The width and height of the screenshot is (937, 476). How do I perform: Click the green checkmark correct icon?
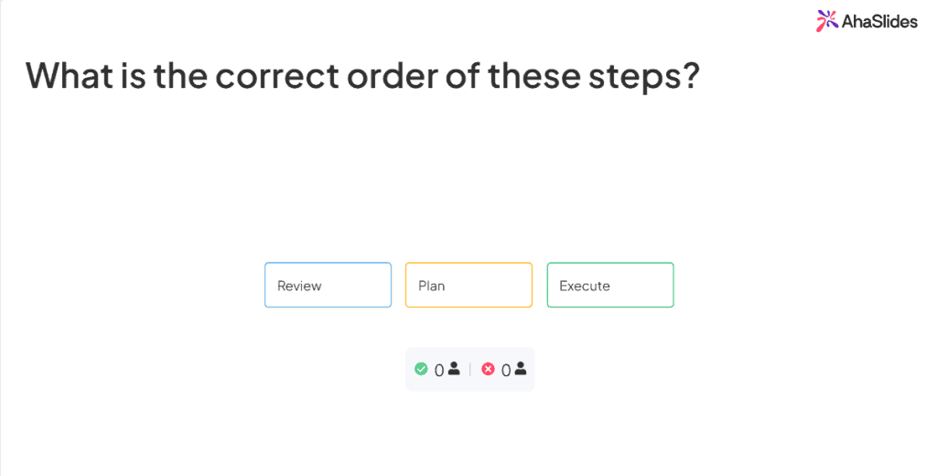[421, 369]
